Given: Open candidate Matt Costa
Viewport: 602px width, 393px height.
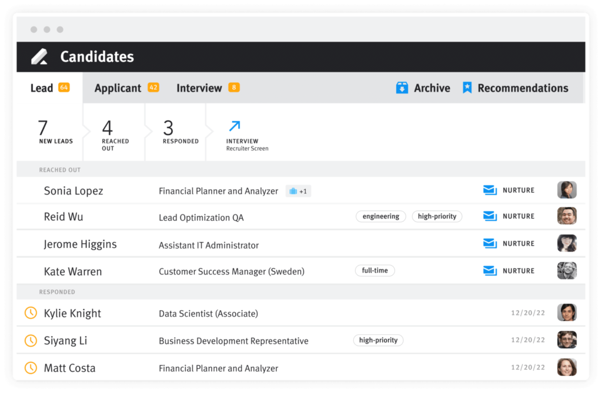Looking at the screenshot, I should [x=69, y=368].
